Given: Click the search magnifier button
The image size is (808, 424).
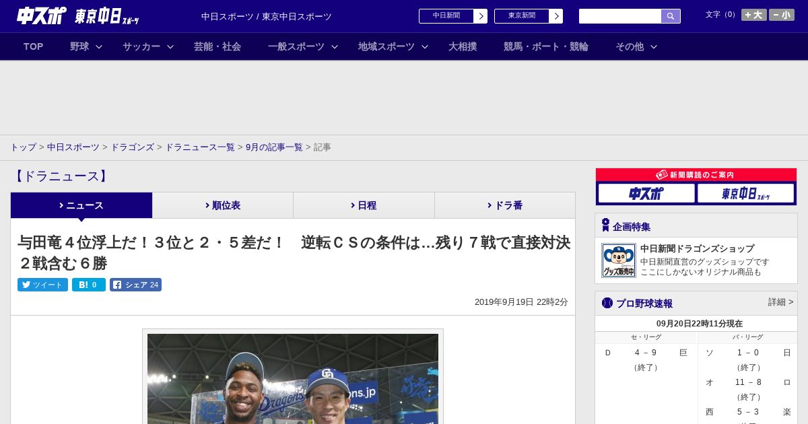Looking at the screenshot, I should [671, 16].
